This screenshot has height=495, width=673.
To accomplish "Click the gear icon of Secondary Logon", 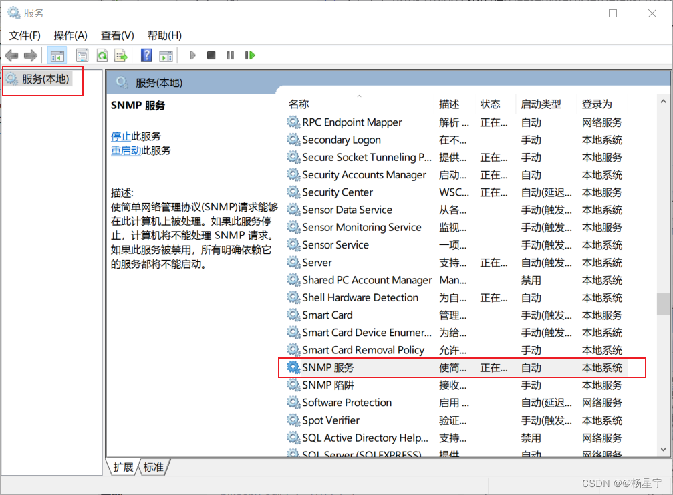I will point(293,140).
